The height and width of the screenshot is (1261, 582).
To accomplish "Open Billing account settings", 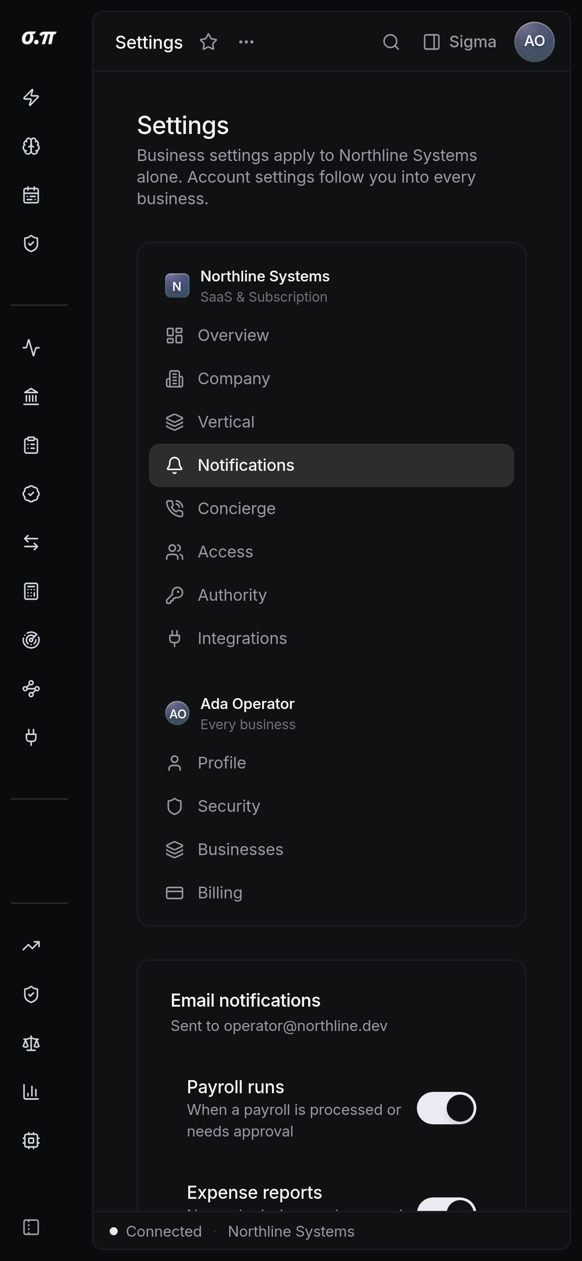I will [331, 893].
